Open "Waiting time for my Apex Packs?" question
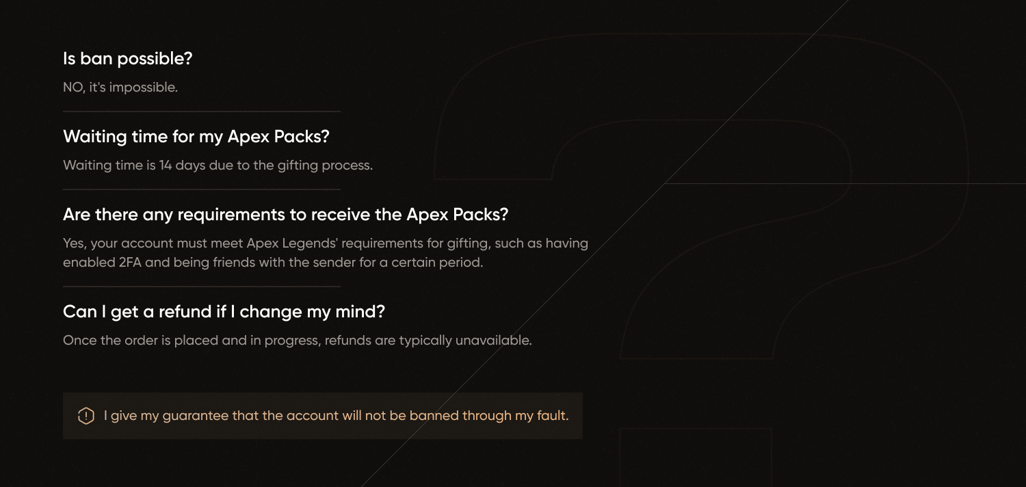The image size is (1026, 487). click(x=196, y=137)
